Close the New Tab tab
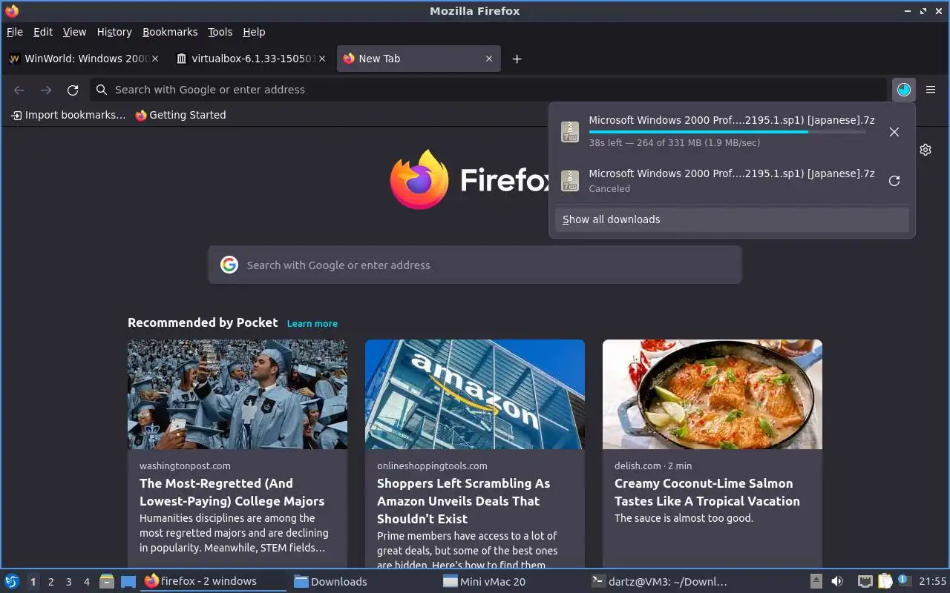Screen dimensions: 950x593 (x=489, y=59)
